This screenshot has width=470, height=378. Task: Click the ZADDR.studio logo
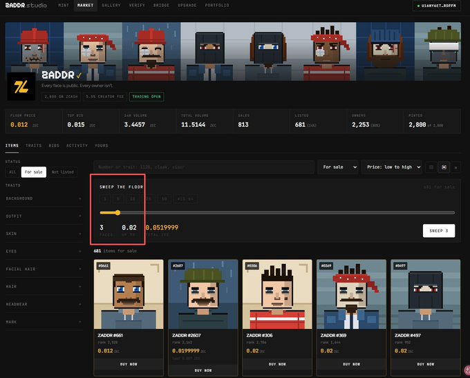pyautogui.click(x=26, y=6)
